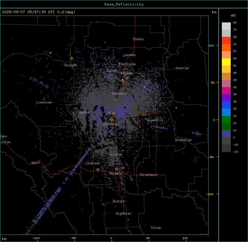Click the white plus marker west of Stettler area
This screenshot has height=242, width=248.
point(176,108)
